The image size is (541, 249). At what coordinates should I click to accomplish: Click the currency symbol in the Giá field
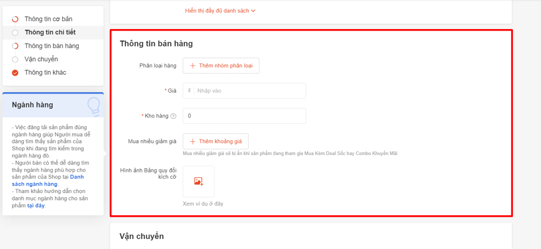click(189, 91)
